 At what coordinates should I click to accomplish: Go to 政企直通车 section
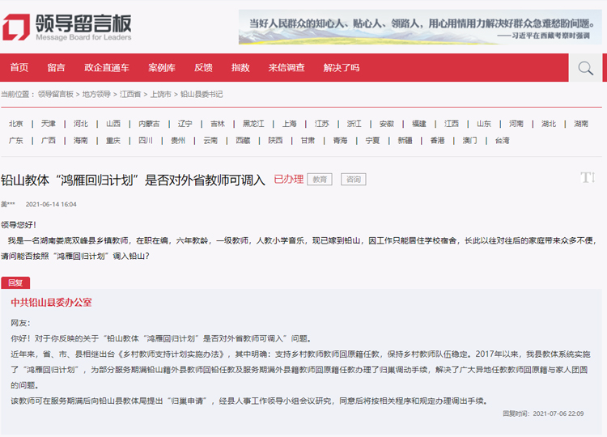click(106, 68)
